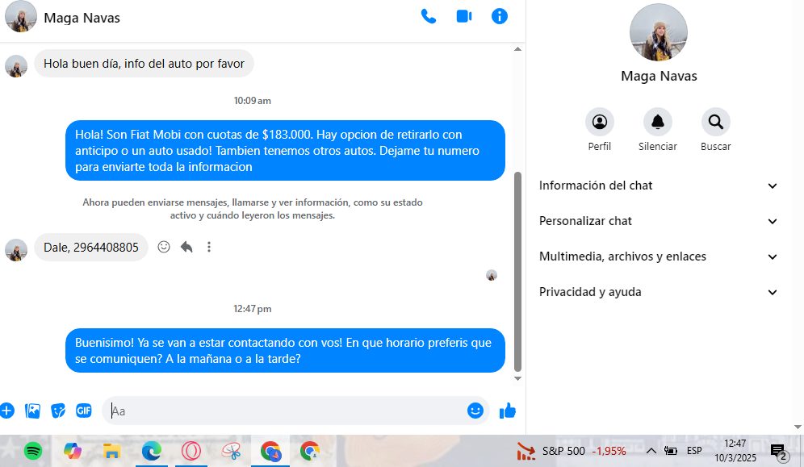Expand the Información del chat section
The width and height of the screenshot is (804, 467).
coord(658,186)
